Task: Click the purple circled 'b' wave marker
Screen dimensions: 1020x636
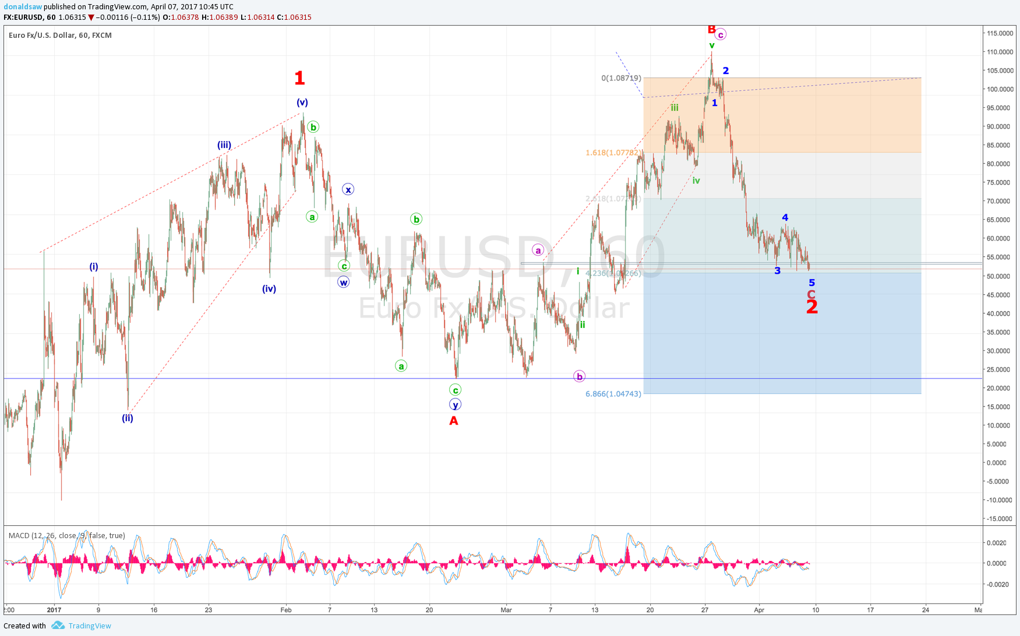Action: (x=579, y=376)
